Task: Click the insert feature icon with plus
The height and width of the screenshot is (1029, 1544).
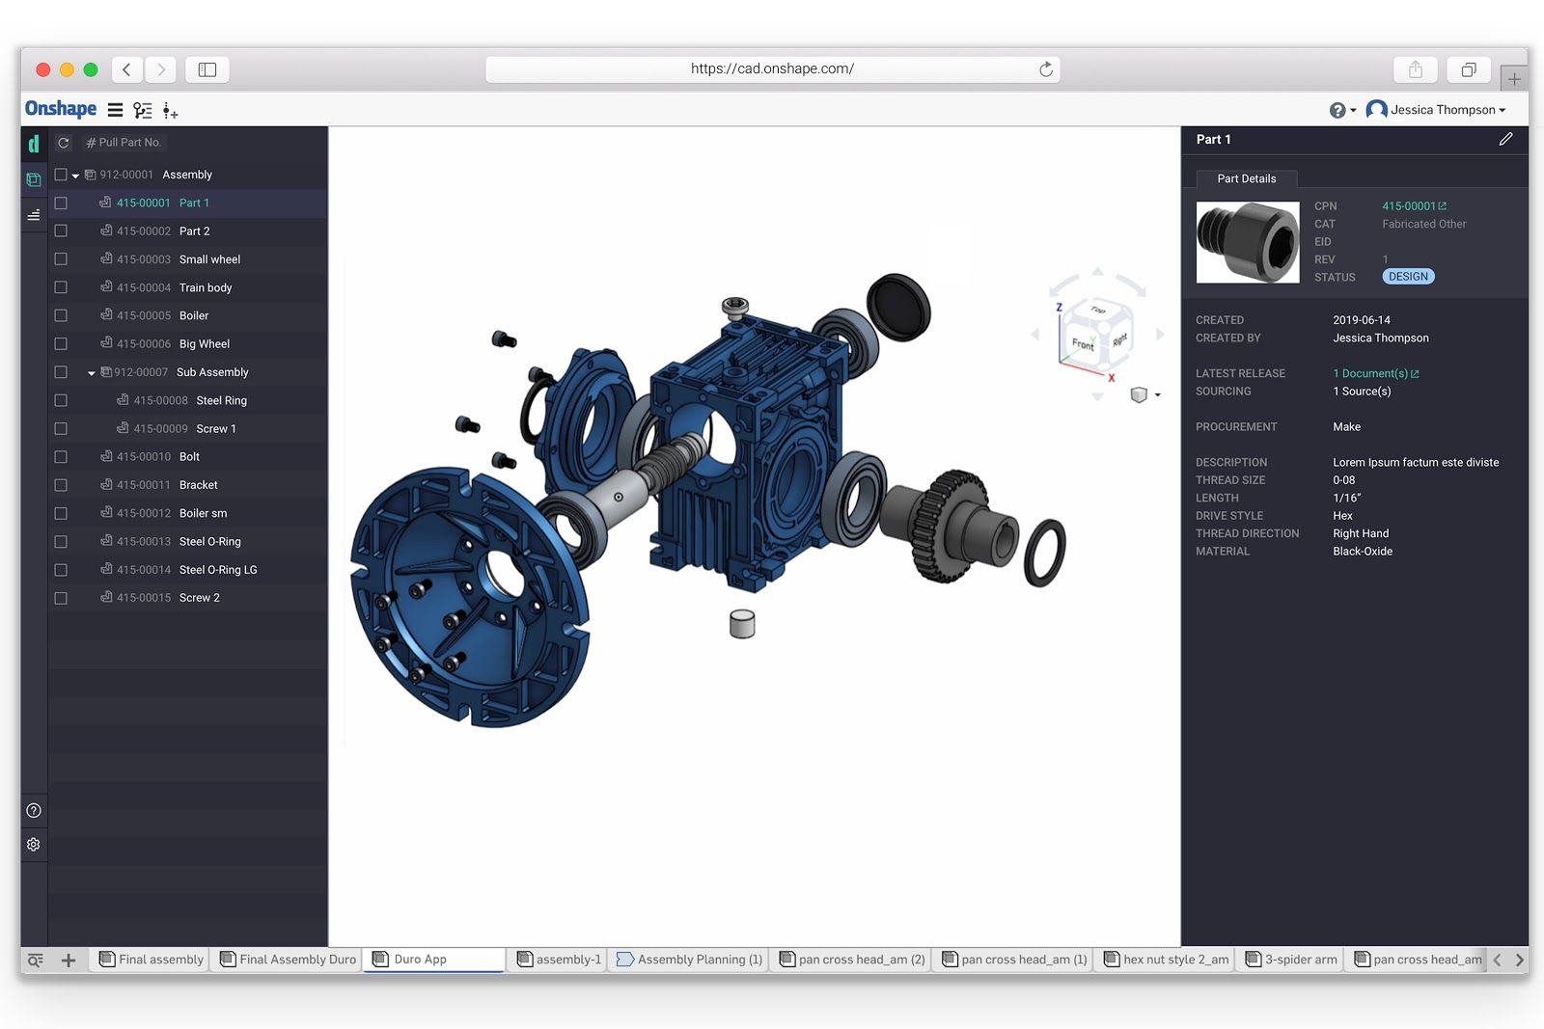Action: pyautogui.click(x=170, y=111)
